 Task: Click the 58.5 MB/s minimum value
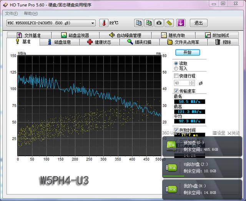coord(189,102)
